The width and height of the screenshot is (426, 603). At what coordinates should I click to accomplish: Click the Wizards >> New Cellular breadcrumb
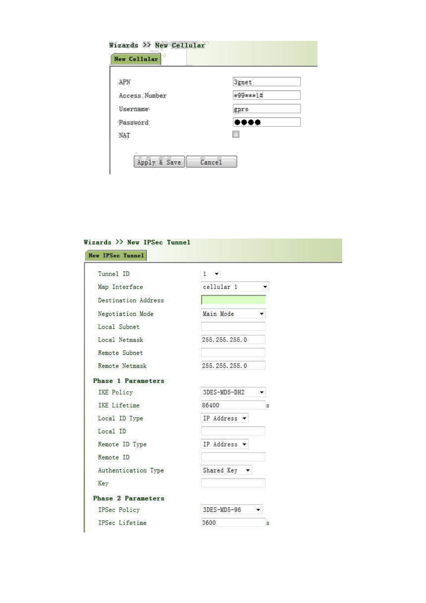[x=157, y=45]
